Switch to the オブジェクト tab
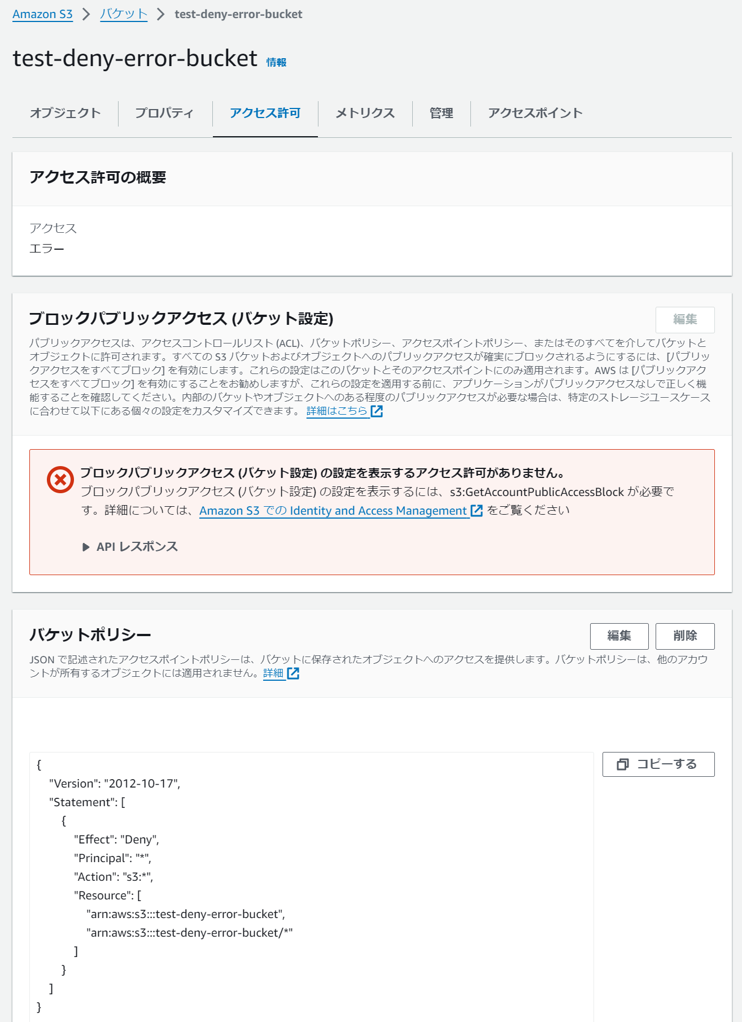The width and height of the screenshot is (742, 1022). (66, 113)
